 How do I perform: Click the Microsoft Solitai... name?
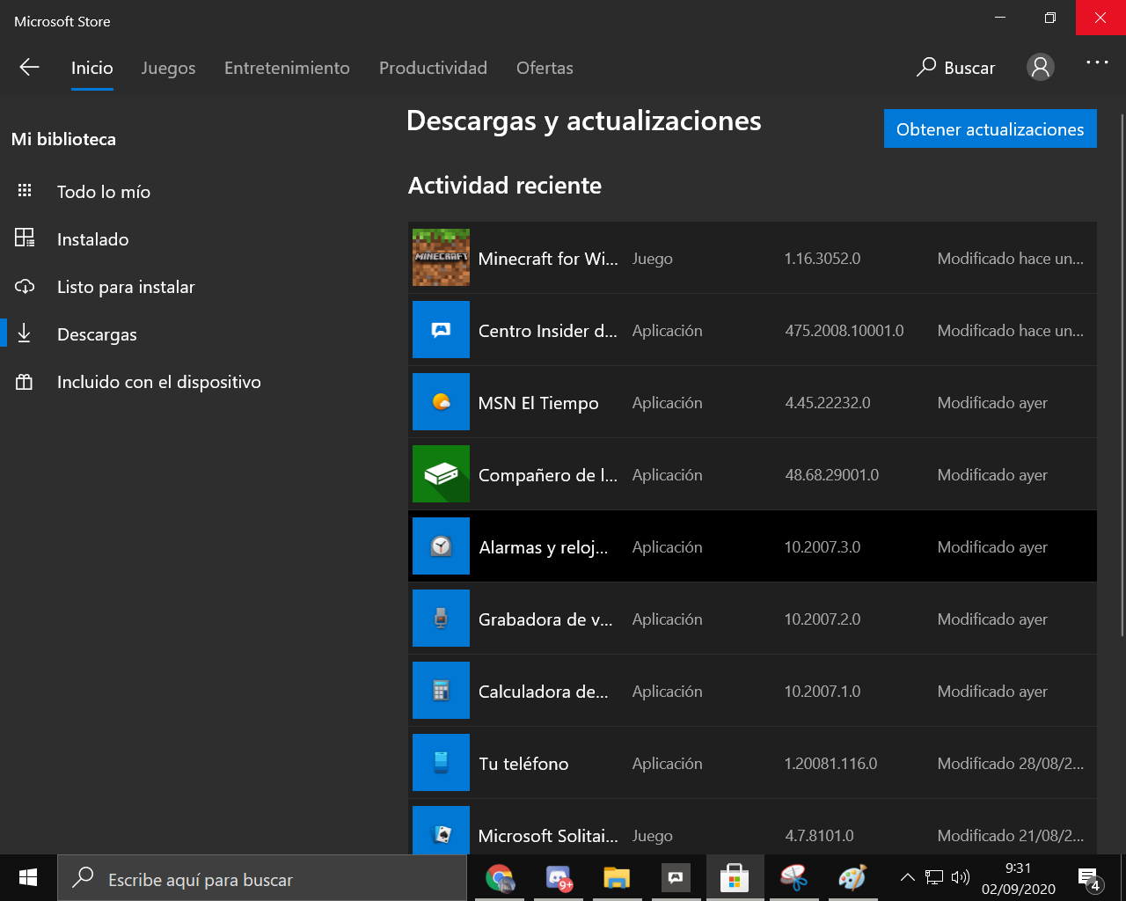548,836
